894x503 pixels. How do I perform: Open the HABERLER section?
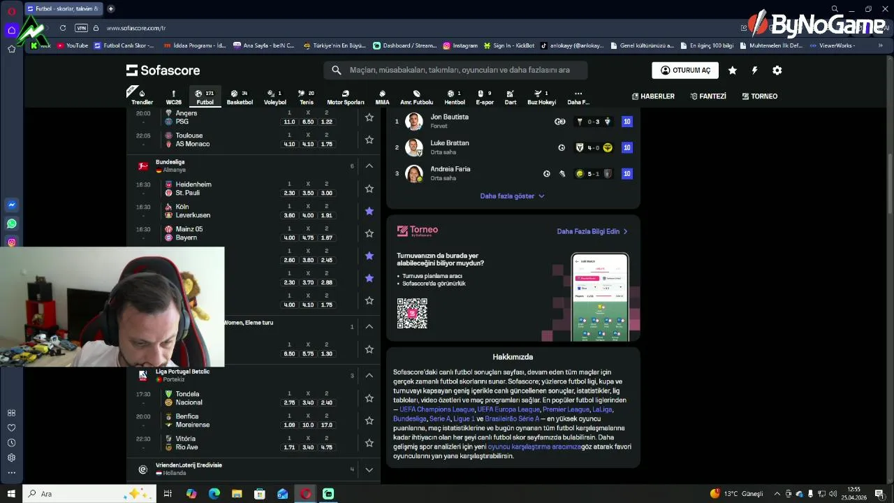653,96
